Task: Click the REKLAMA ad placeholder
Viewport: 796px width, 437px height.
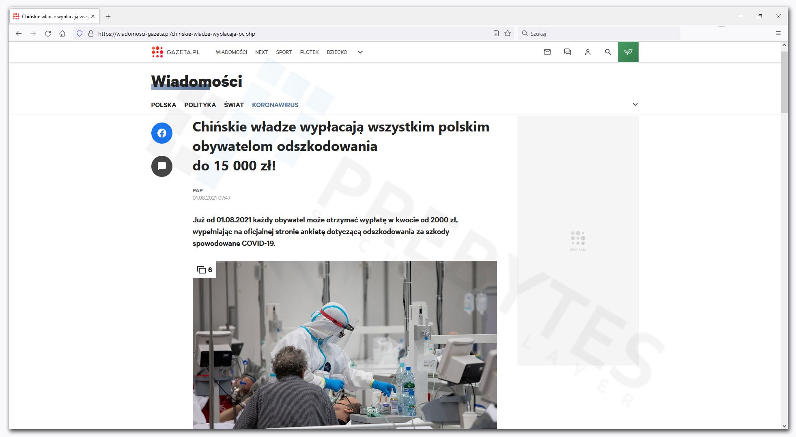Action: (x=578, y=241)
